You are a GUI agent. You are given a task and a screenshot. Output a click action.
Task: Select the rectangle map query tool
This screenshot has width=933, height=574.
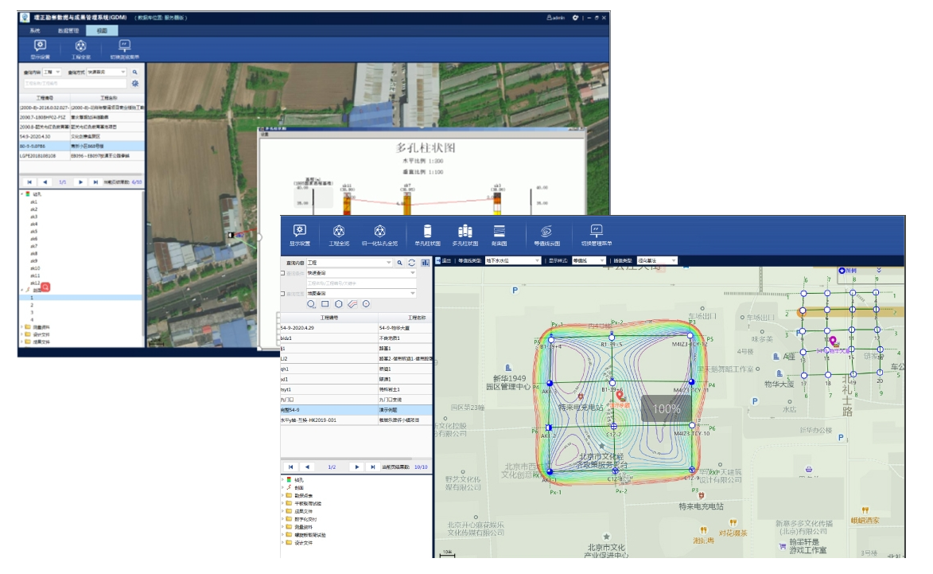(325, 304)
